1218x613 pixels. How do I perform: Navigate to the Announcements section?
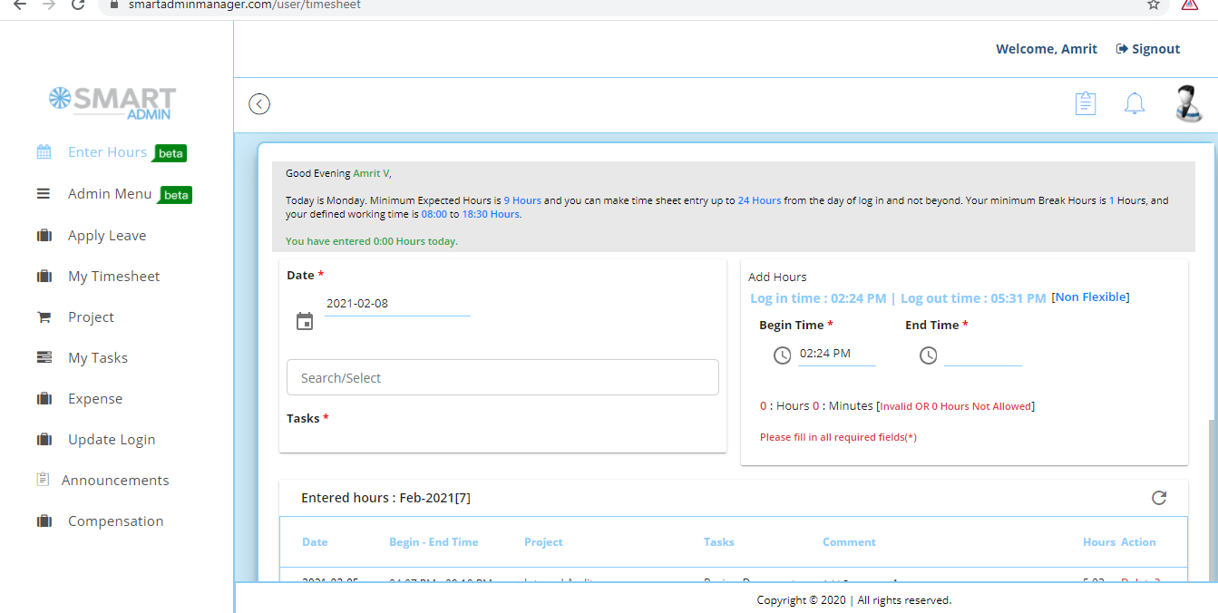pos(114,480)
